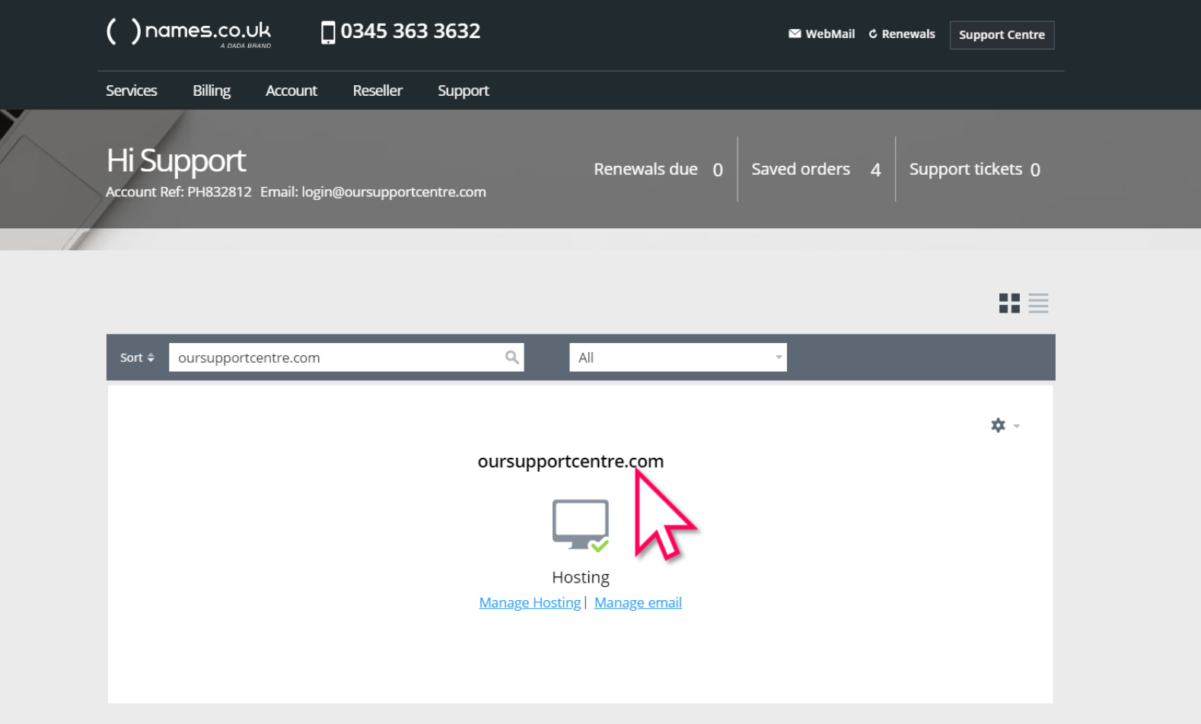Open the gear settings dropdown
The width and height of the screenshot is (1201, 724).
click(1005, 425)
